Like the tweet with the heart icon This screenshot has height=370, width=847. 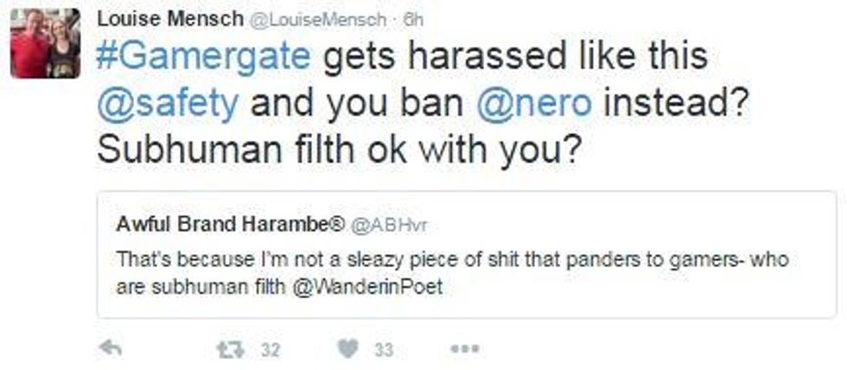click(348, 349)
